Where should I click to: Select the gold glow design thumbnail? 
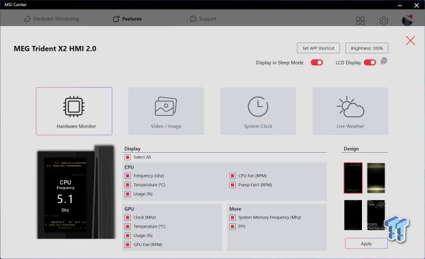(x=376, y=178)
